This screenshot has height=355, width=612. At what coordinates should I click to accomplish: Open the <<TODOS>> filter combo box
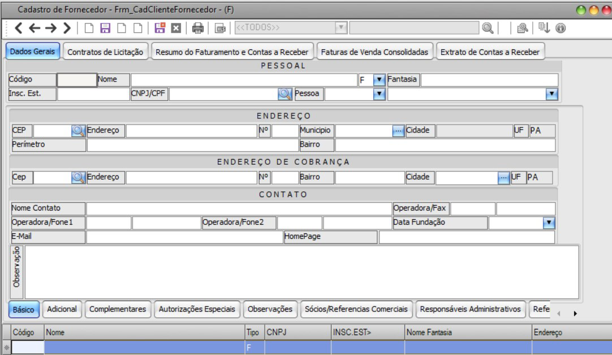291,28
